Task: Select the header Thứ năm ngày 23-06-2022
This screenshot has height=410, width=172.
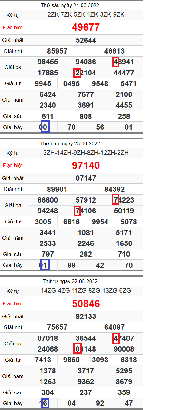Action: coord(70,143)
